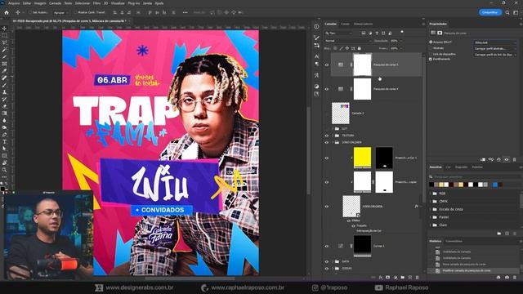Open the Arquivo menu
523x294 pixels.
click(x=14, y=3)
